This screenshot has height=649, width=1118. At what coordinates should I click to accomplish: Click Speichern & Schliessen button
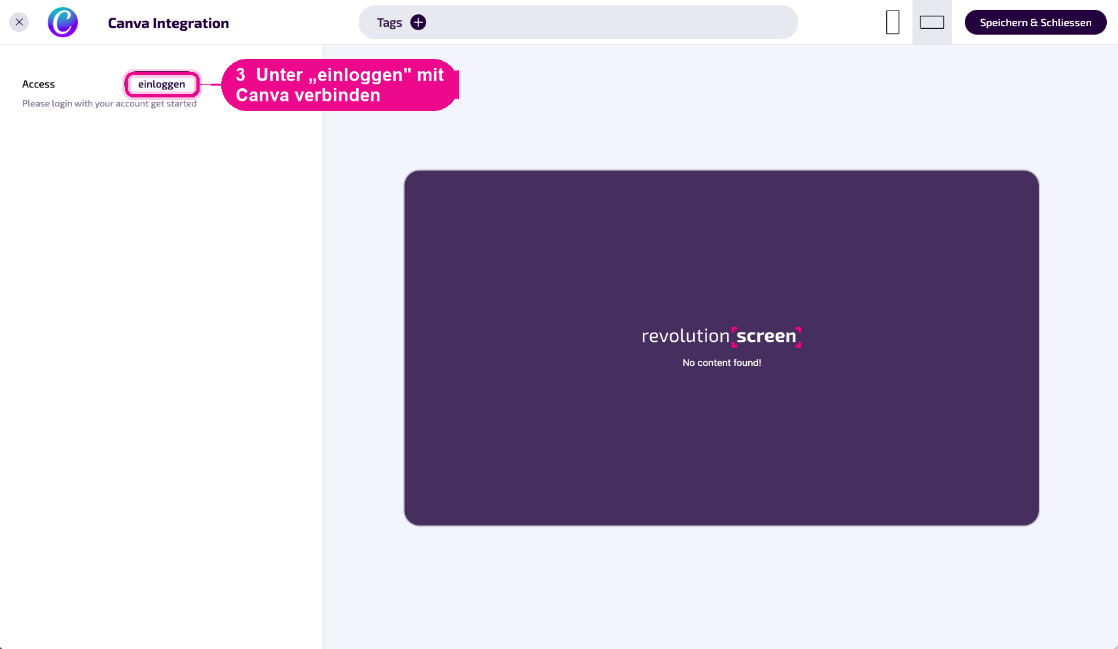(1036, 22)
